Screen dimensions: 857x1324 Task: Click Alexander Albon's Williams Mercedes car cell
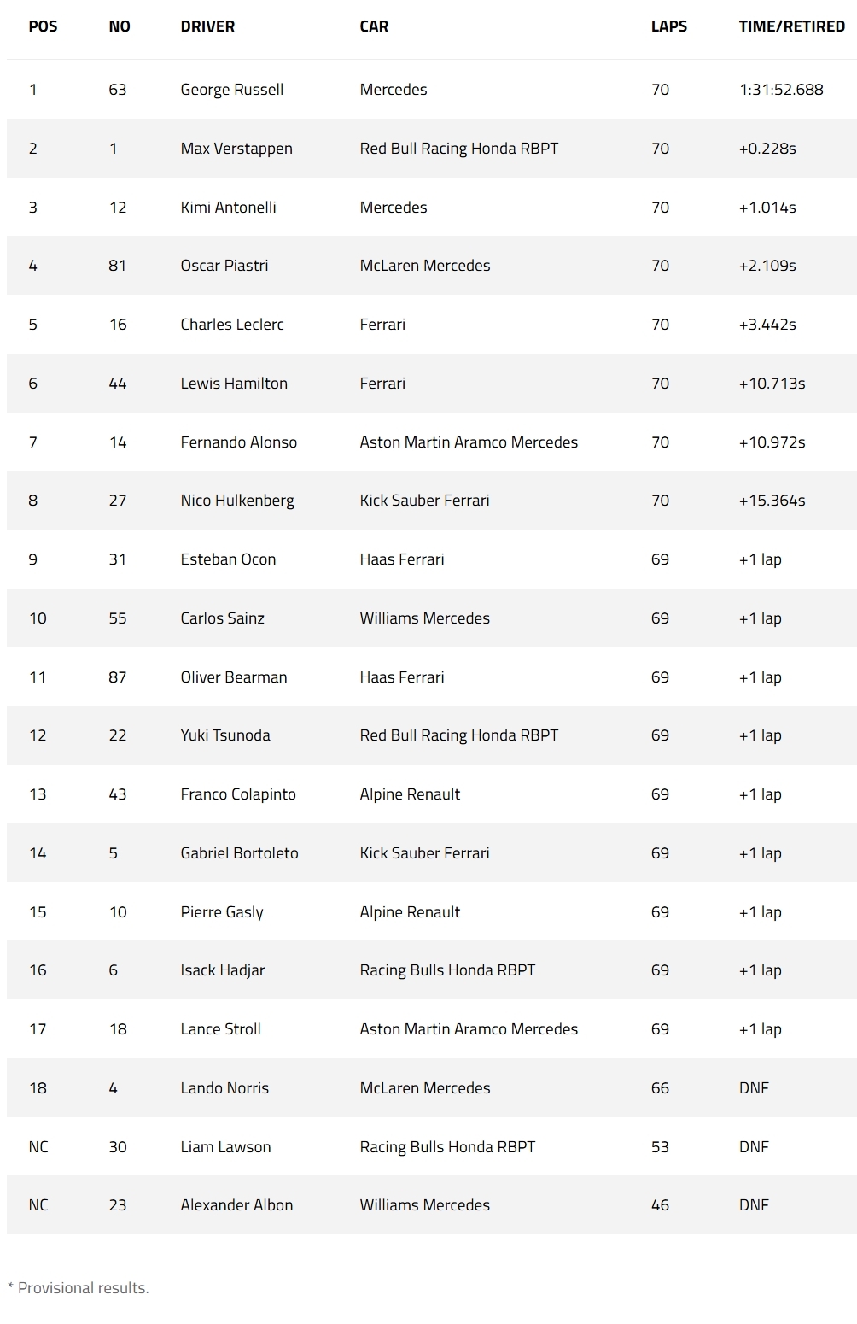pyautogui.click(x=425, y=1205)
